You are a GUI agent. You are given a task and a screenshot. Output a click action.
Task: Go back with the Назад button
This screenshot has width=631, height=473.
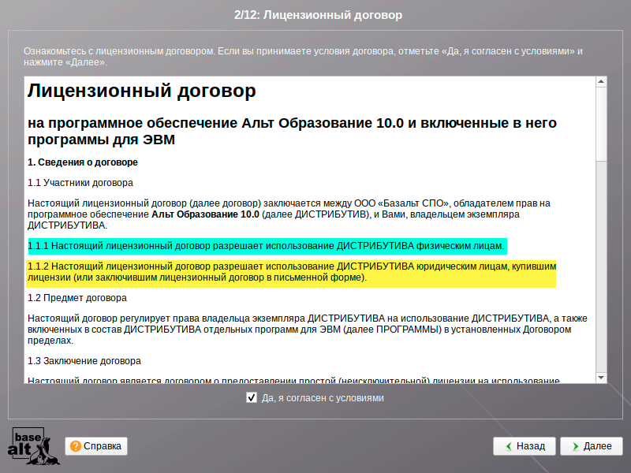point(525,446)
